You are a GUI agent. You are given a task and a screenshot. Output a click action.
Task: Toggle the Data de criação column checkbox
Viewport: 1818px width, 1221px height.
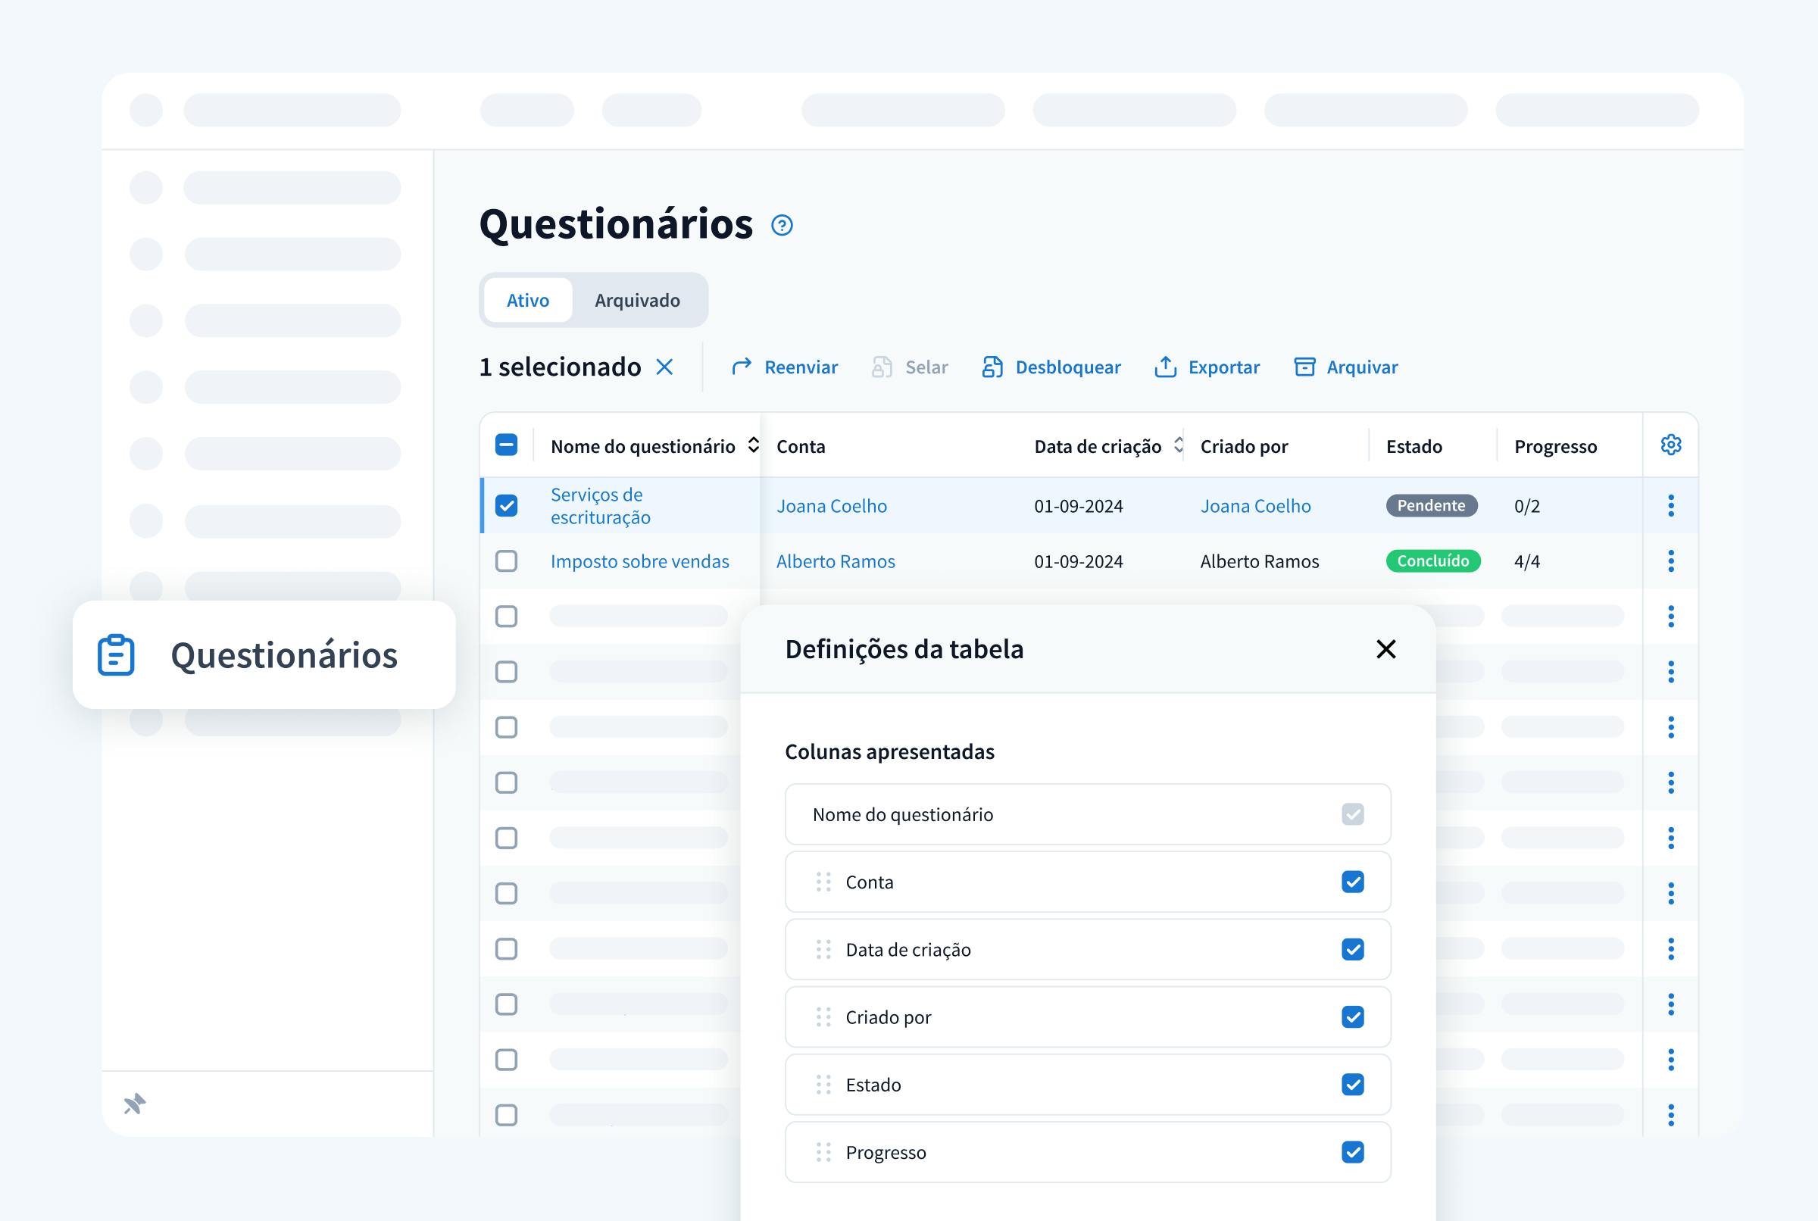coord(1352,949)
